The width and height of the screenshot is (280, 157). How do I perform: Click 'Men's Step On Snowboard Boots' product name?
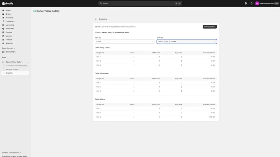tap(115, 32)
